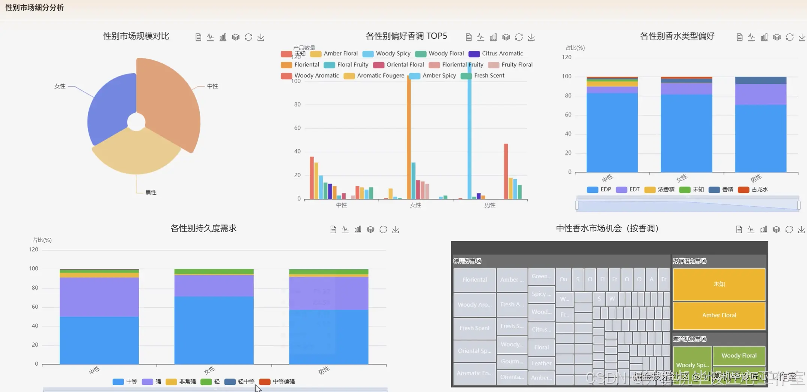807x392 pixels.
Task: Drill into 发展潜力市场 treemap group
Action: tap(719, 261)
